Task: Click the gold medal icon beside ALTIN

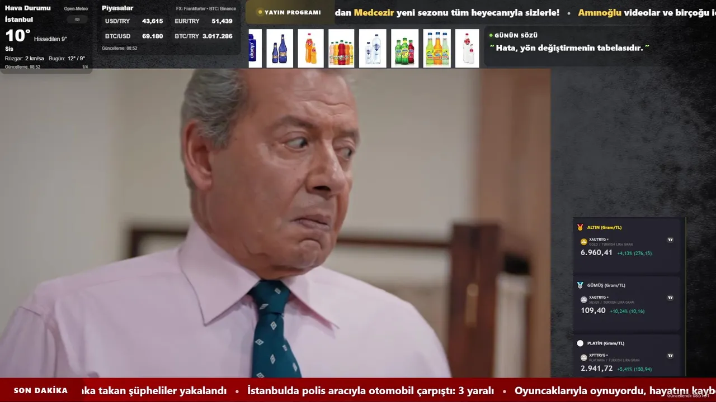Action: click(580, 227)
